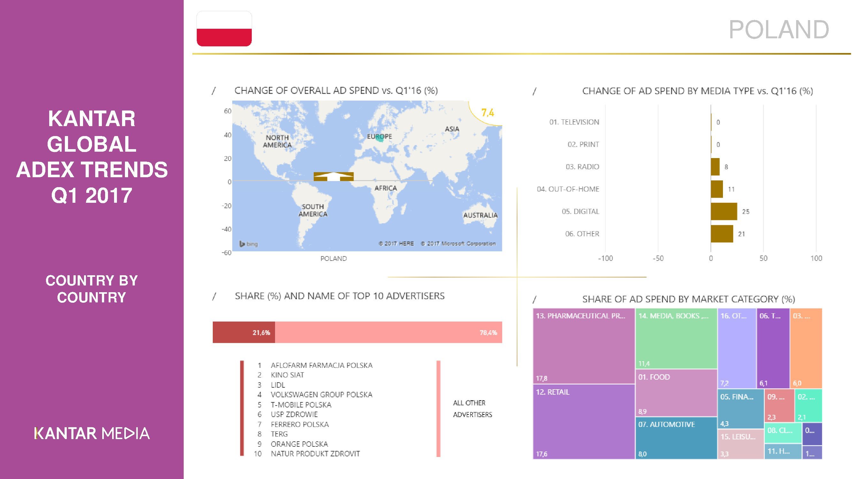Select the teal Poland highlight on map
Image resolution: width=852 pixels, height=479 pixels.
point(380,138)
